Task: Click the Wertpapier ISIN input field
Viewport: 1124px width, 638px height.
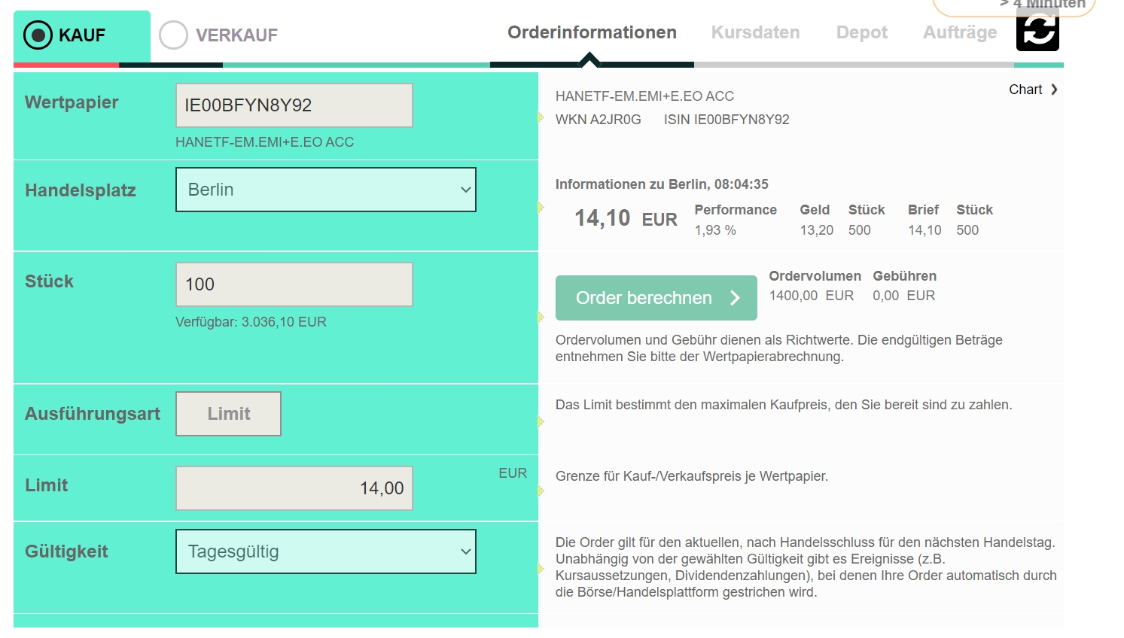Action: (294, 105)
